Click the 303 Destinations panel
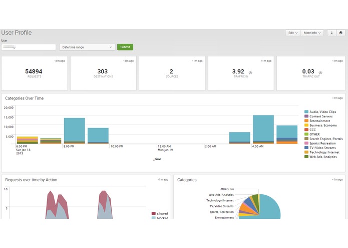The image size is (348, 248). coord(103,73)
